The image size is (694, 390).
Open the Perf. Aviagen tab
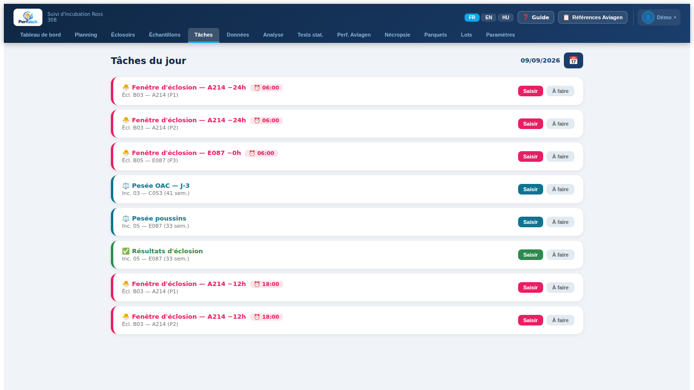[x=354, y=35]
